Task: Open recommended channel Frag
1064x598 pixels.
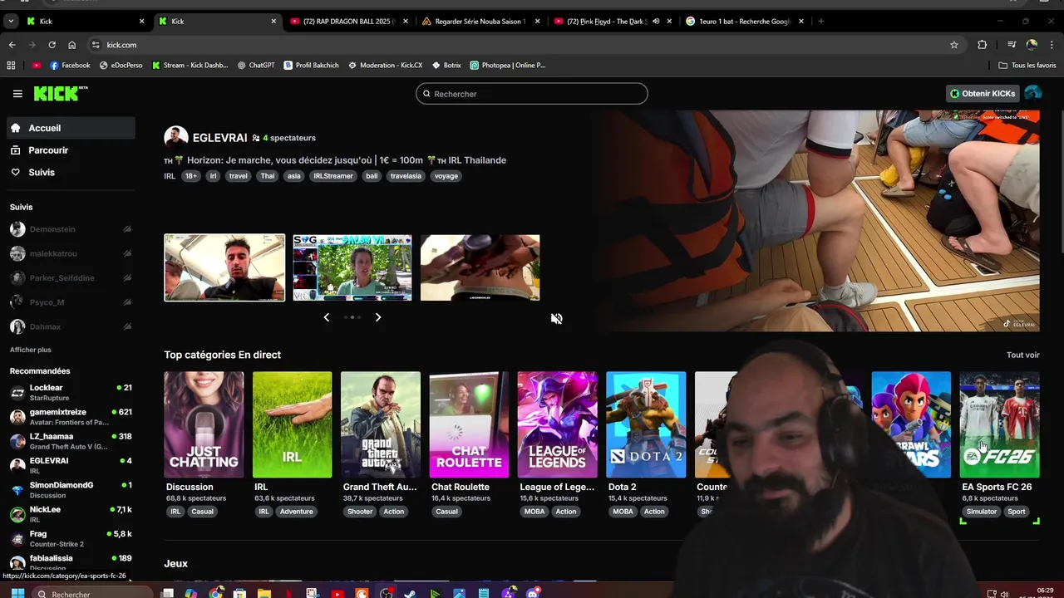Action: (71, 538)
